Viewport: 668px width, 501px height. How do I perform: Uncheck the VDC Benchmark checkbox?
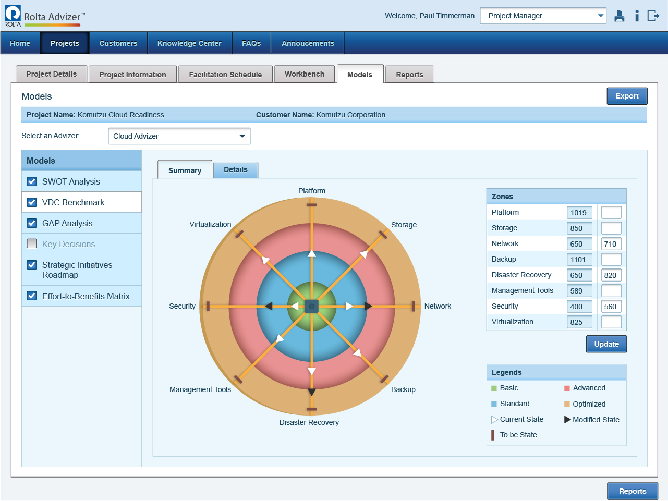click(32, 202)
